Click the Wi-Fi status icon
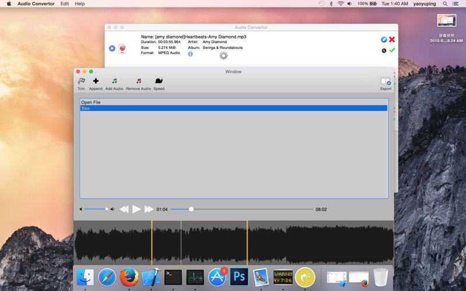This screenshot has height=291, width=466. tap(341, 3)
